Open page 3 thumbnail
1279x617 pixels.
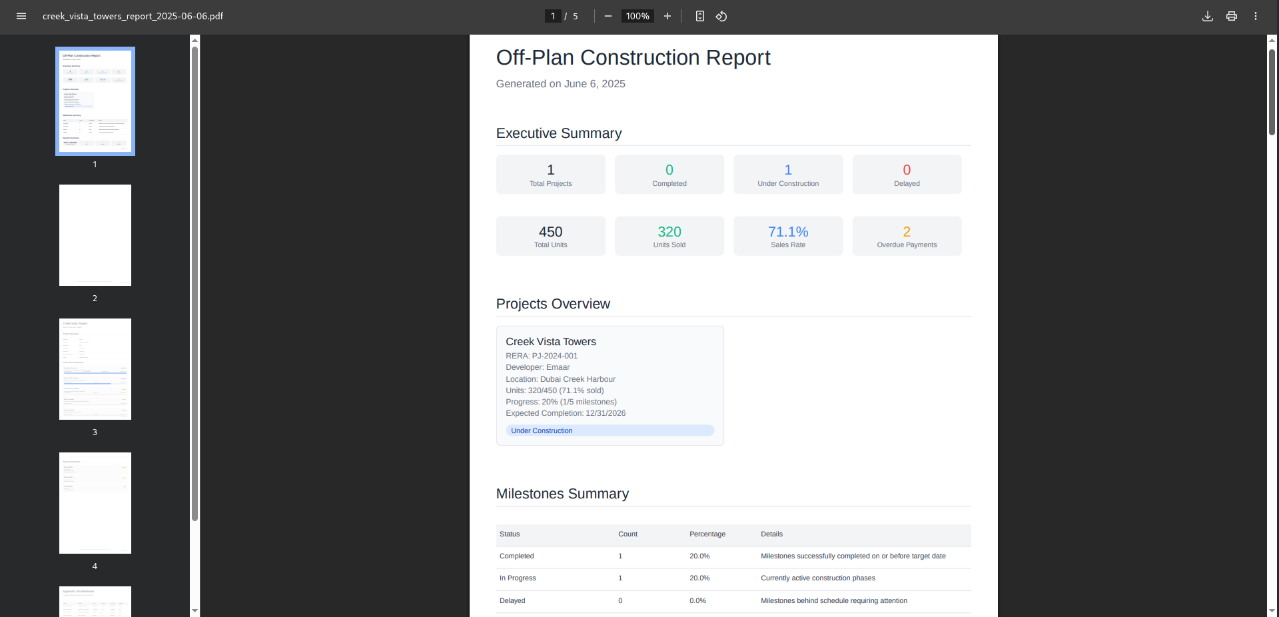[95, 369]
